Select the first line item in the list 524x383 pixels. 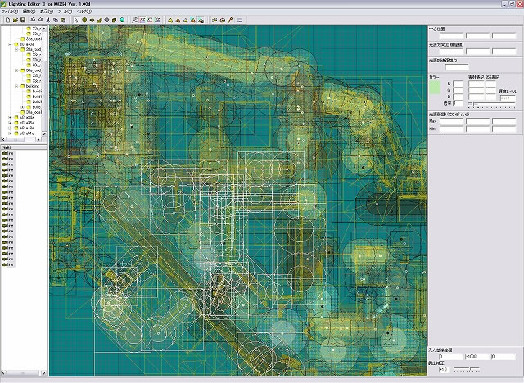point(11,152)
